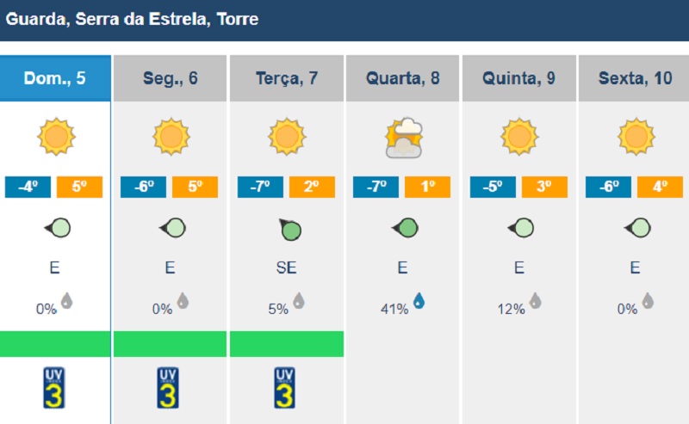This screenshot has width=689, height=424.
Task: Click the blue raindrop icon at 41%
Action: coord(419,301)
